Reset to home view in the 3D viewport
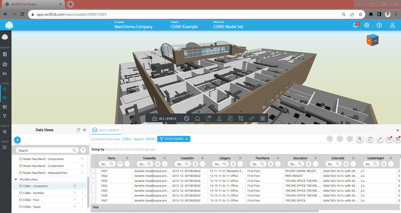This screenshot has height=213, width=401. pos(198,118)
